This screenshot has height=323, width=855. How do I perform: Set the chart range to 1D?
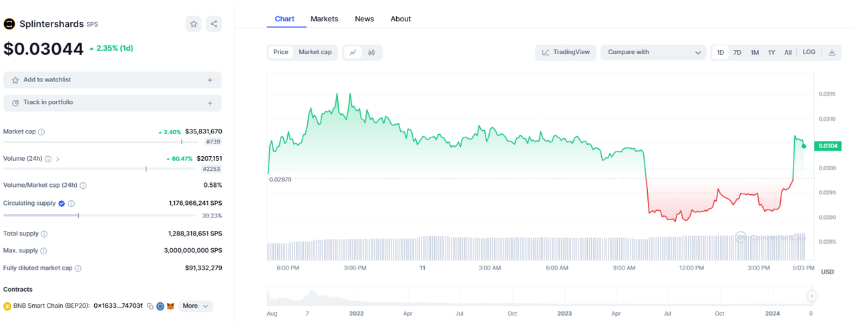[x=720, y=52]
